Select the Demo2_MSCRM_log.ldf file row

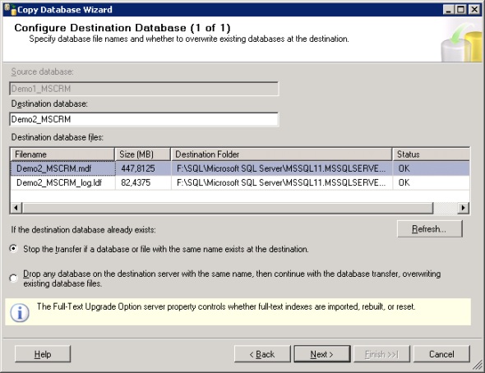(x=240, y=182)
